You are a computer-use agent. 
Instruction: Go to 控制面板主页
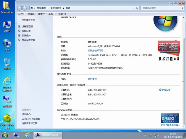coord(28,20)
